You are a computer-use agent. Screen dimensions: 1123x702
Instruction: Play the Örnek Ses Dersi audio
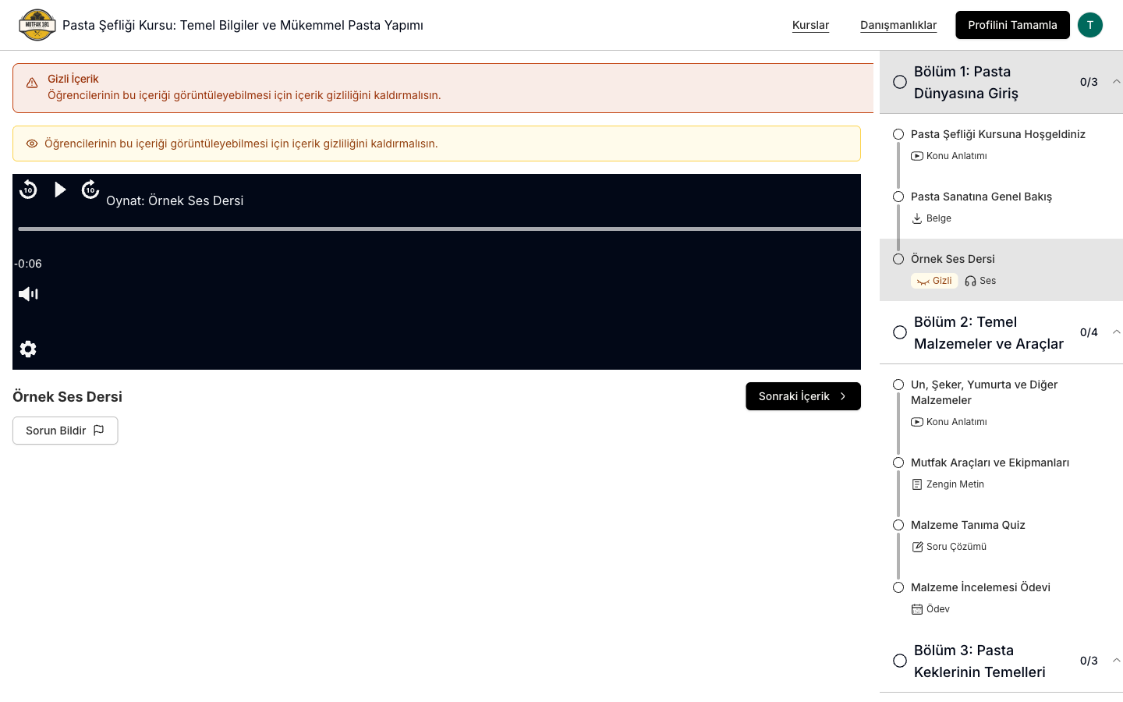coord(60,190)
